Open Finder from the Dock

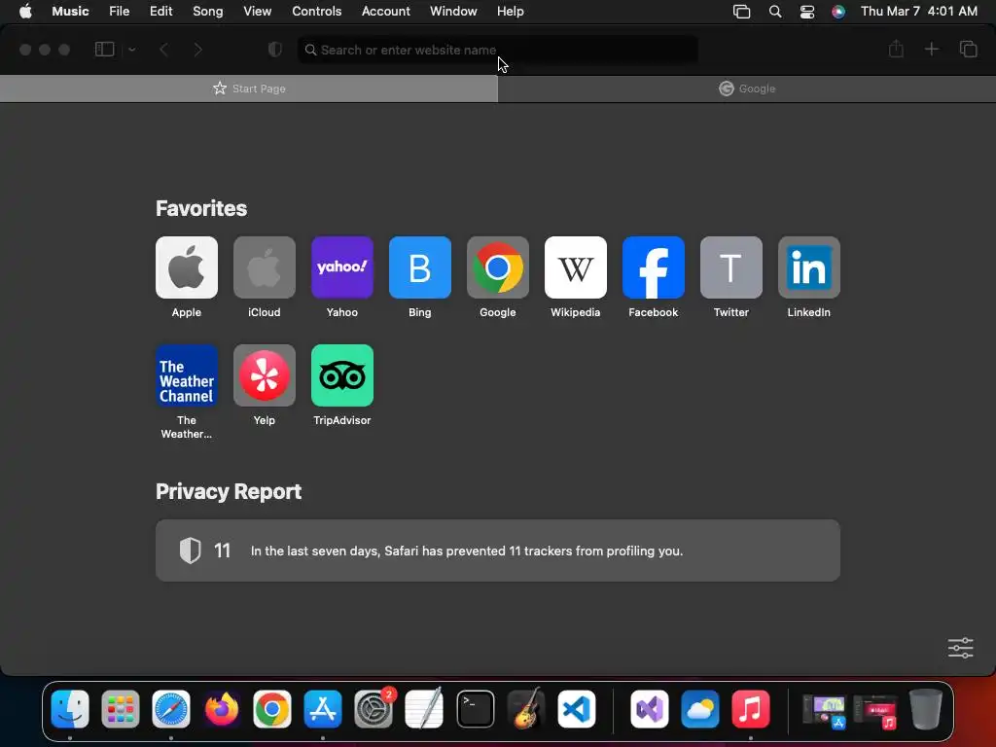pos(70,709)
